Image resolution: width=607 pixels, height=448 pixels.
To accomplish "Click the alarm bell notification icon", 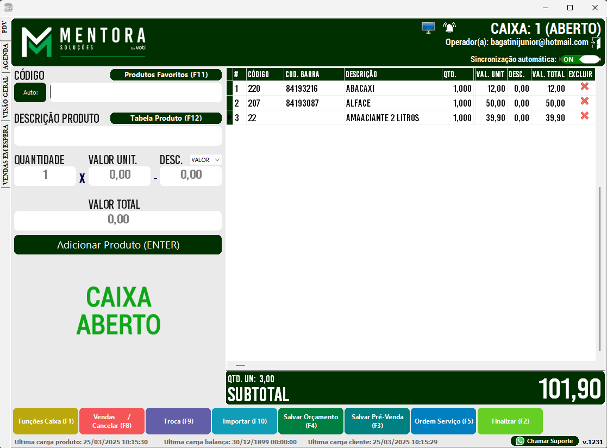I will 449,28.
